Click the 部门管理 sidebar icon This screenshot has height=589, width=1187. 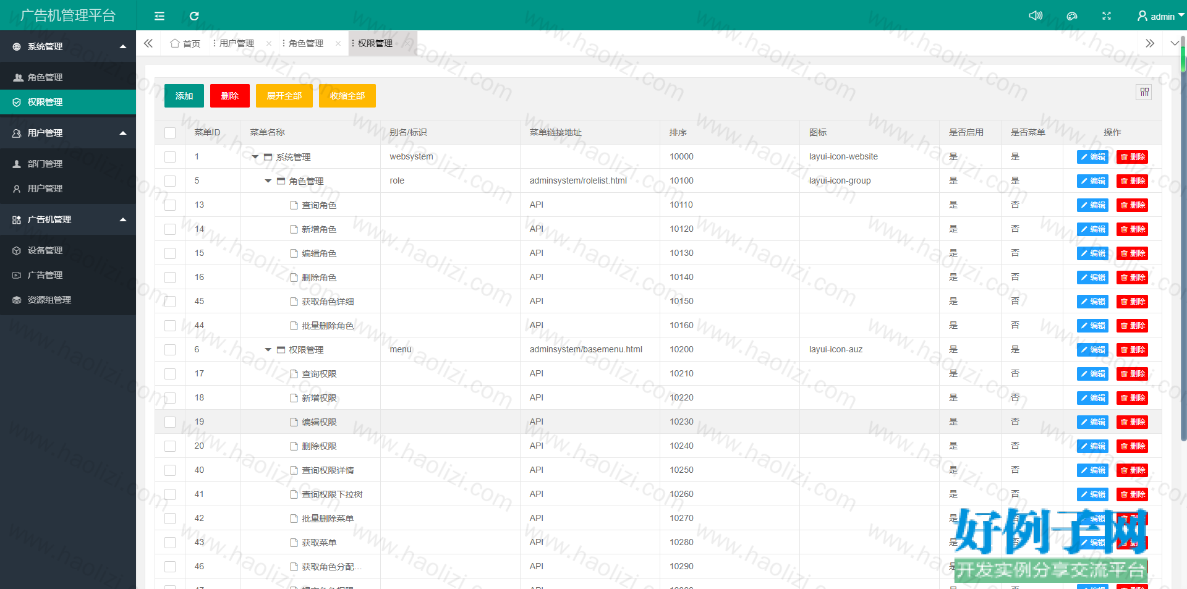click(17, 164)
